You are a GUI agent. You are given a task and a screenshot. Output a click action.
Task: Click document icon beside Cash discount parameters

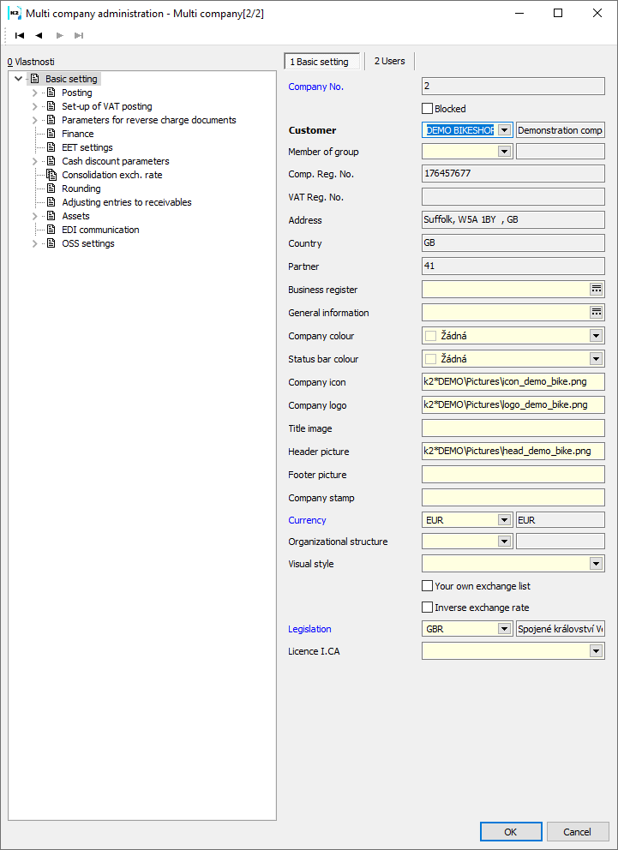tap(51, 161)
